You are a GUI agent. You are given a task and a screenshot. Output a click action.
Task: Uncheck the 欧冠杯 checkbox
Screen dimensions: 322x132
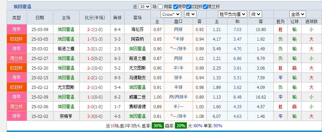pyautogui.click(x=188, y=7)
